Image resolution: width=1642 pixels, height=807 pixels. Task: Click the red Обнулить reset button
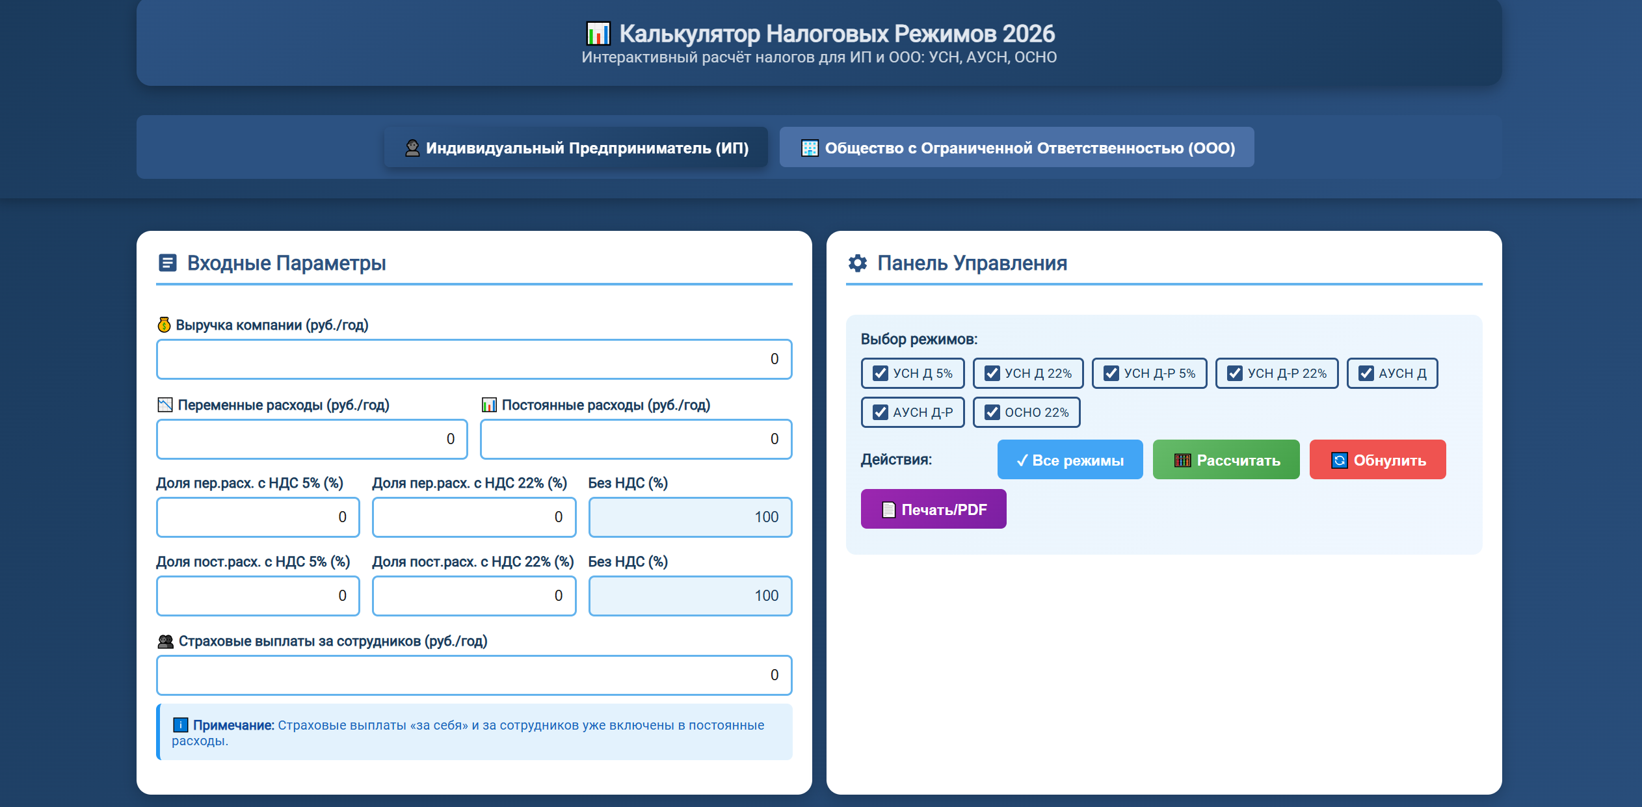[1378, 460]
